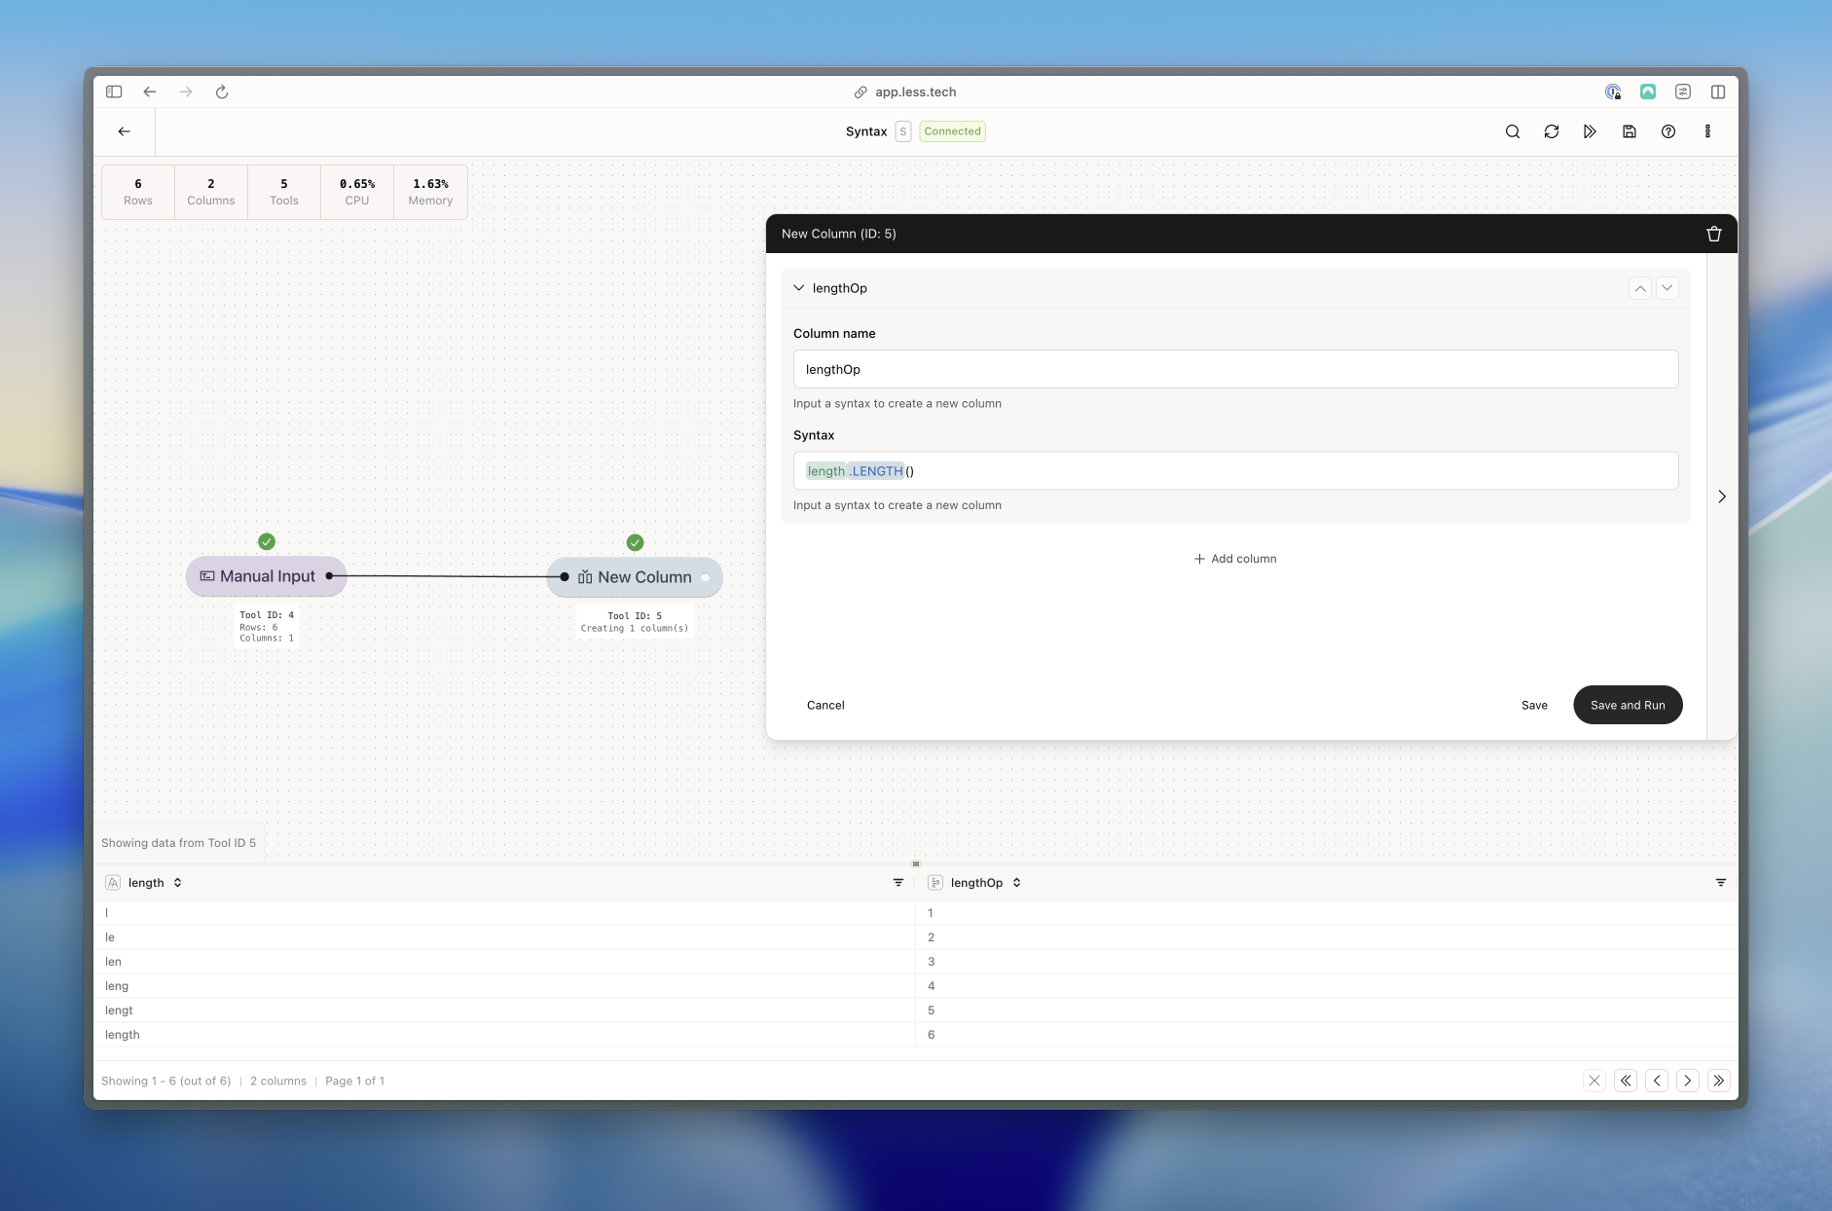This screenshot has height=1211, width=1832.
Task: Click the length column text type icon
Action: tap(113, 883)
